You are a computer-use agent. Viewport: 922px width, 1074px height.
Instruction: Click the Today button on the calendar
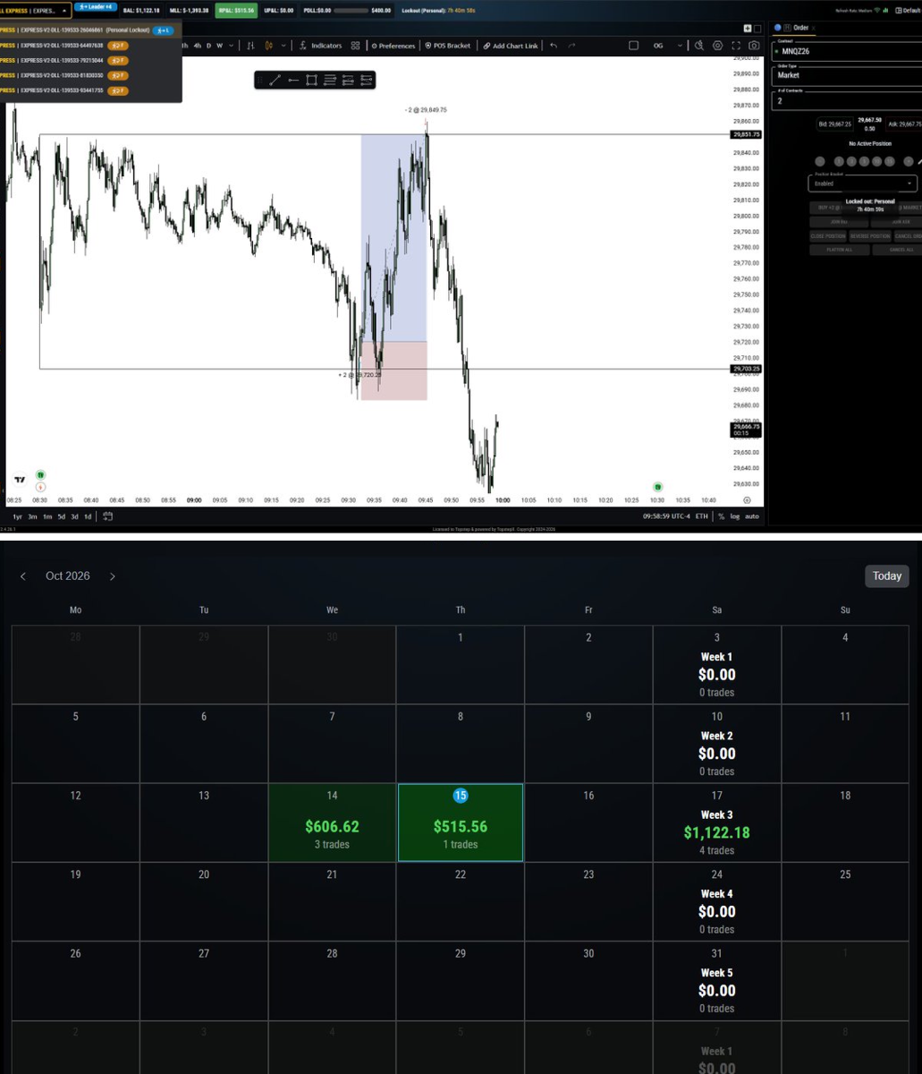887,576
